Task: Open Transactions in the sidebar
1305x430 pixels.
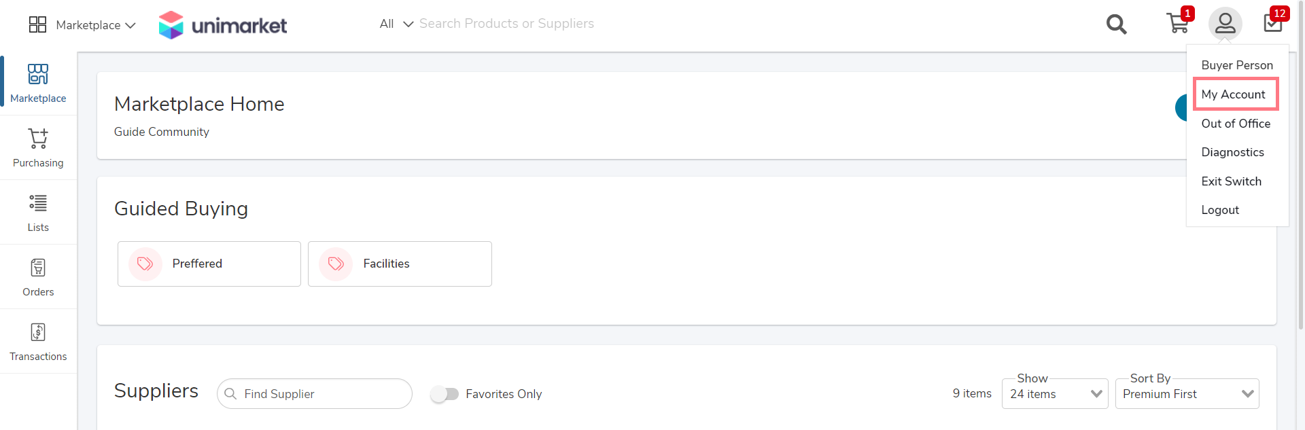Action: [x=38, y=341]
